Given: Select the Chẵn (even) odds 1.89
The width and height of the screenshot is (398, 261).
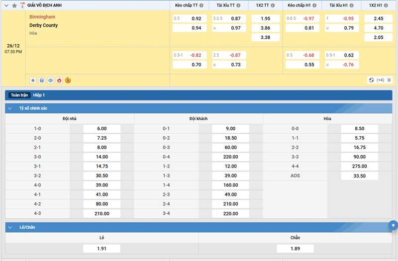Looking at the screenshot, I should pyautogui.click(x=295, y=249).
